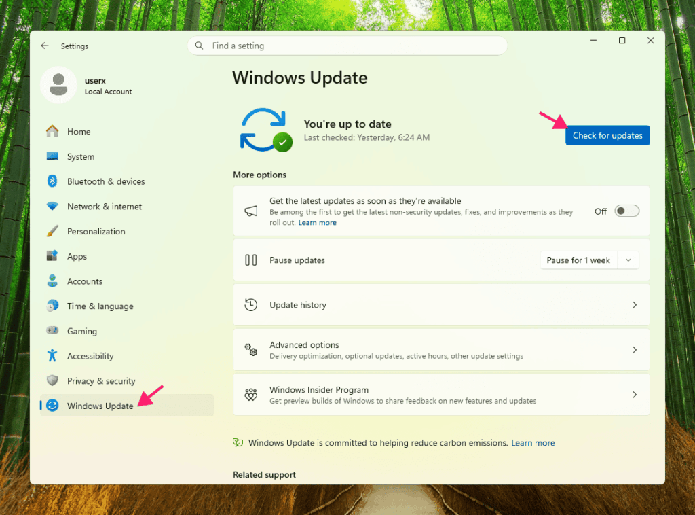Image resolution: width=695 pixels, height=515 pixels.
Task: Click the More options heading
Action: [x=259, y=175]
